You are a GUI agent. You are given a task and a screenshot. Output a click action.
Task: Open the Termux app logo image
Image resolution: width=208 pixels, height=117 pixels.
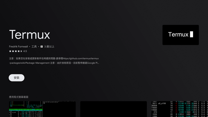[181, 35]
